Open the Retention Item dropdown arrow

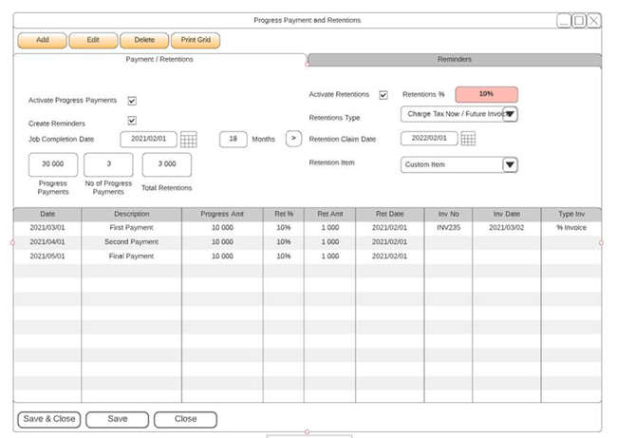tap(510, 164)
